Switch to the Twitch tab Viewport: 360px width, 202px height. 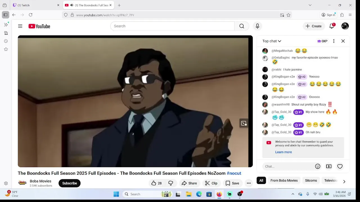click(36, 5)
